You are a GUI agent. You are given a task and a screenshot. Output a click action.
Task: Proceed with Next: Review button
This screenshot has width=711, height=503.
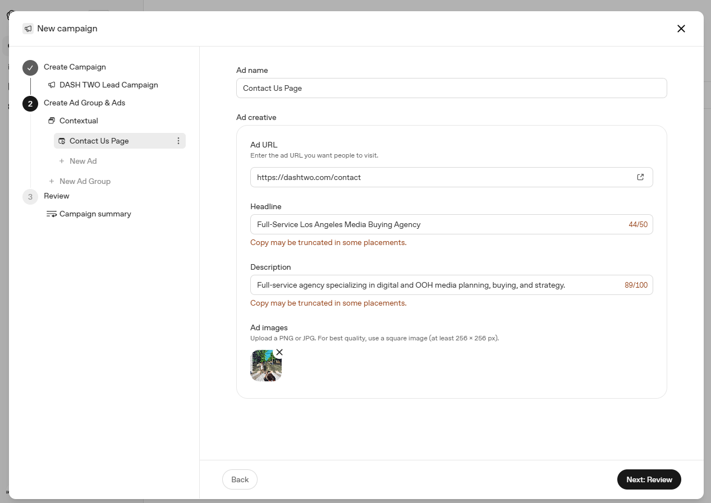pyautogui.click(x=649, y=479)
